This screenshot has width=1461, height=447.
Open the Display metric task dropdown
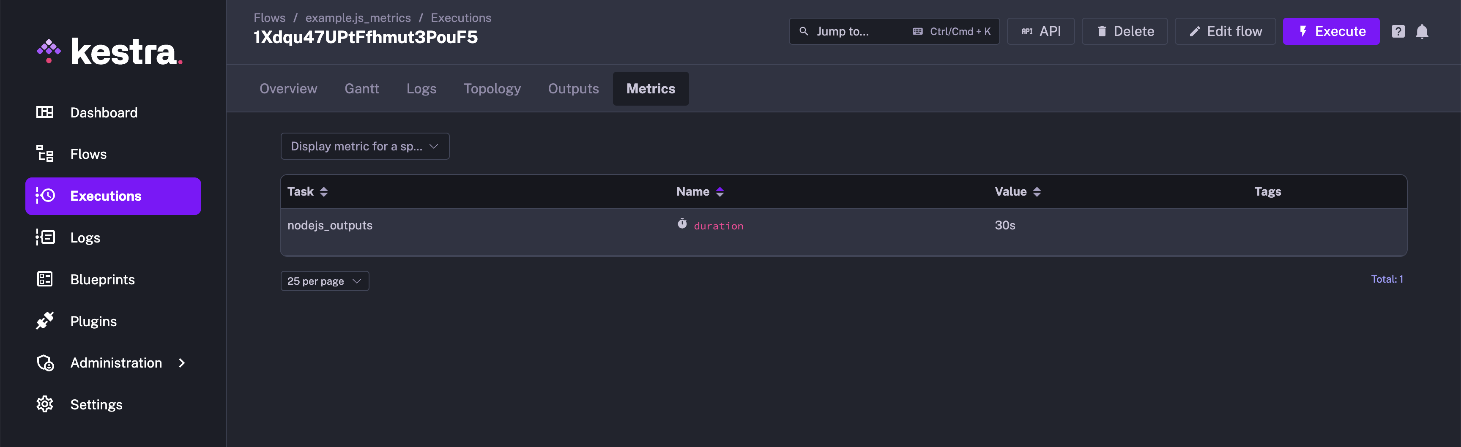pos(365,146)
